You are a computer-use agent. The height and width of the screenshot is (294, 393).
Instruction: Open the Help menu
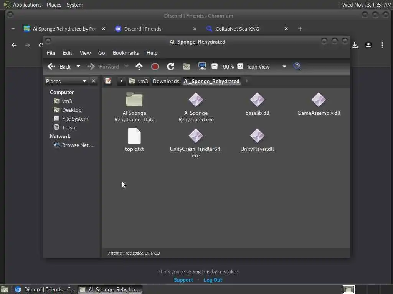click(x=152, y=53)
